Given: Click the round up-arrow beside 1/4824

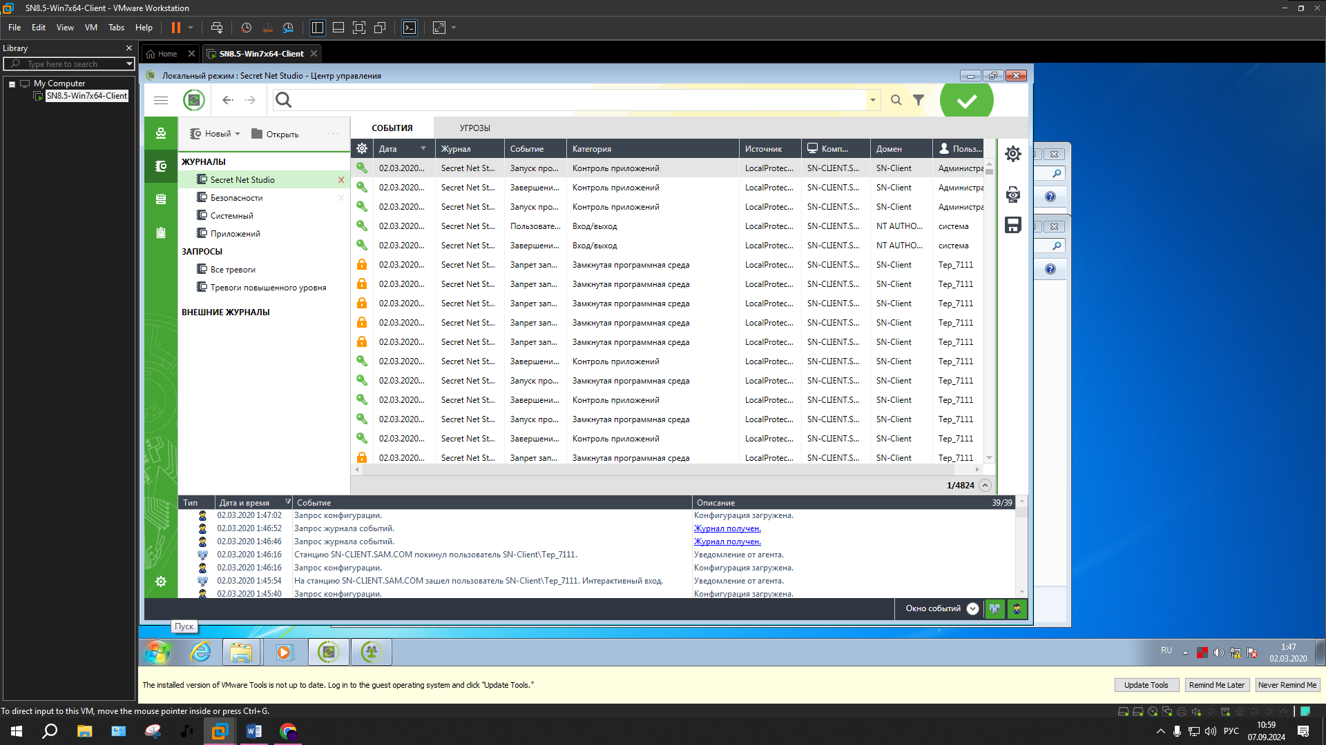Looking at the screenshot, I should coord(986,485).
